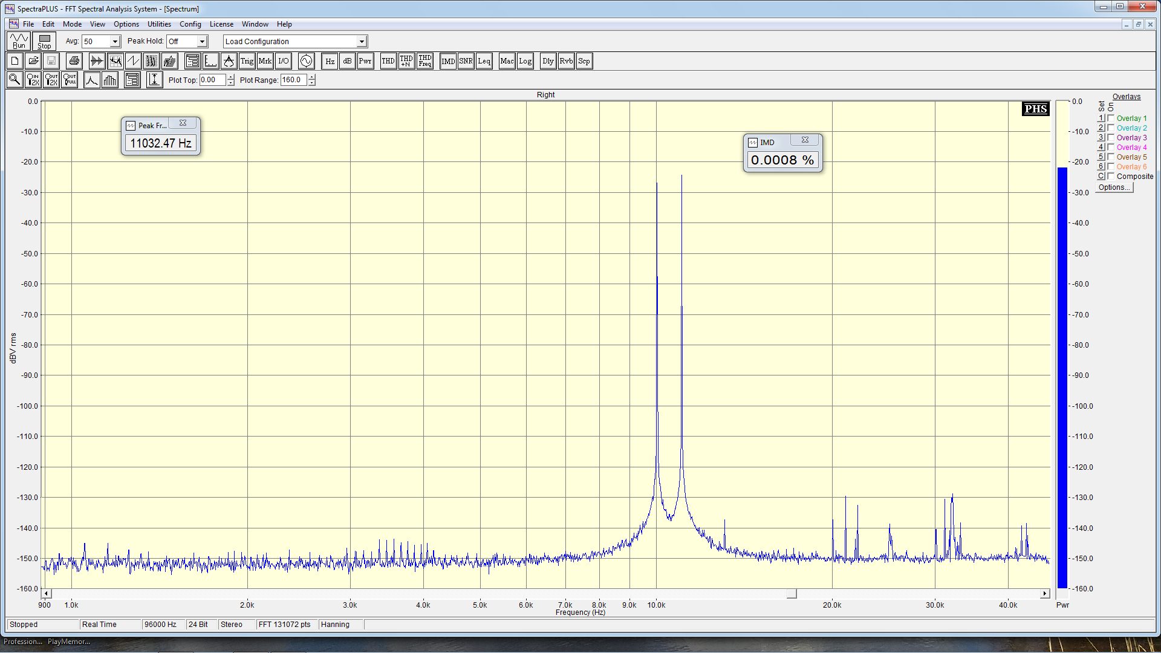This screenshot has width=1161, height=653.
Task: Decrease the Plot Top value with down arrow
Action: pyautogui.click(x=230, y=83)
